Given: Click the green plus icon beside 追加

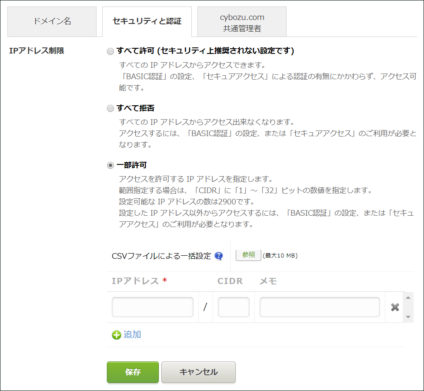Looking at the screenshot, I should click(117, 335).
